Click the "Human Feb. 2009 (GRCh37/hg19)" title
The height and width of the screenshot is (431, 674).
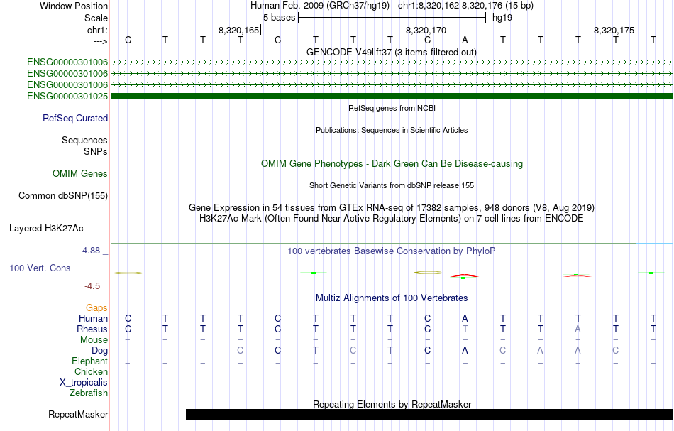320,6
